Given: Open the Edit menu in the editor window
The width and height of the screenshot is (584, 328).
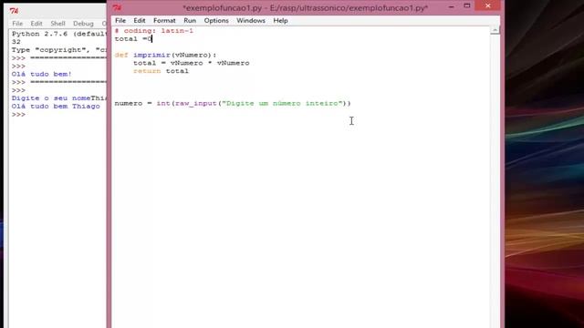Looking at the screenshot, I should 140,20.
